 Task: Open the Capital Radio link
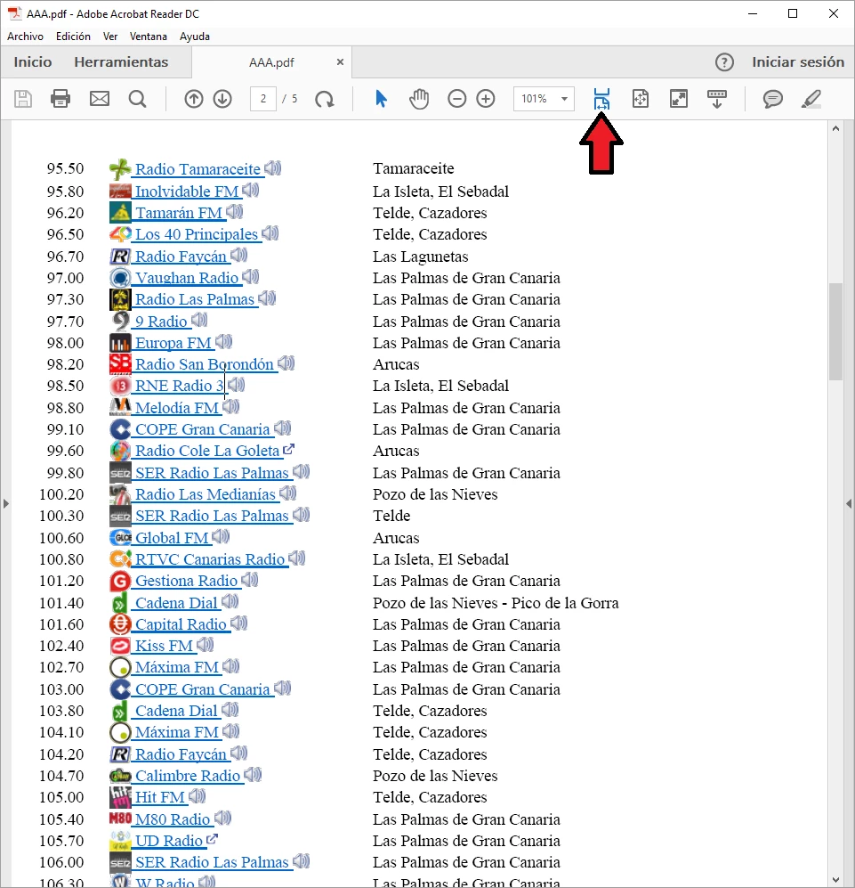tap(181, 624)
